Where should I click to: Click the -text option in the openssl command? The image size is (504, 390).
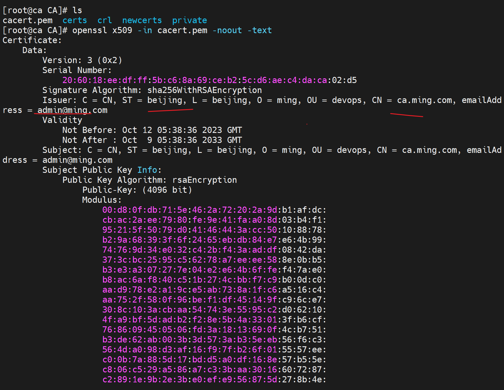click(x=260, y=31)
